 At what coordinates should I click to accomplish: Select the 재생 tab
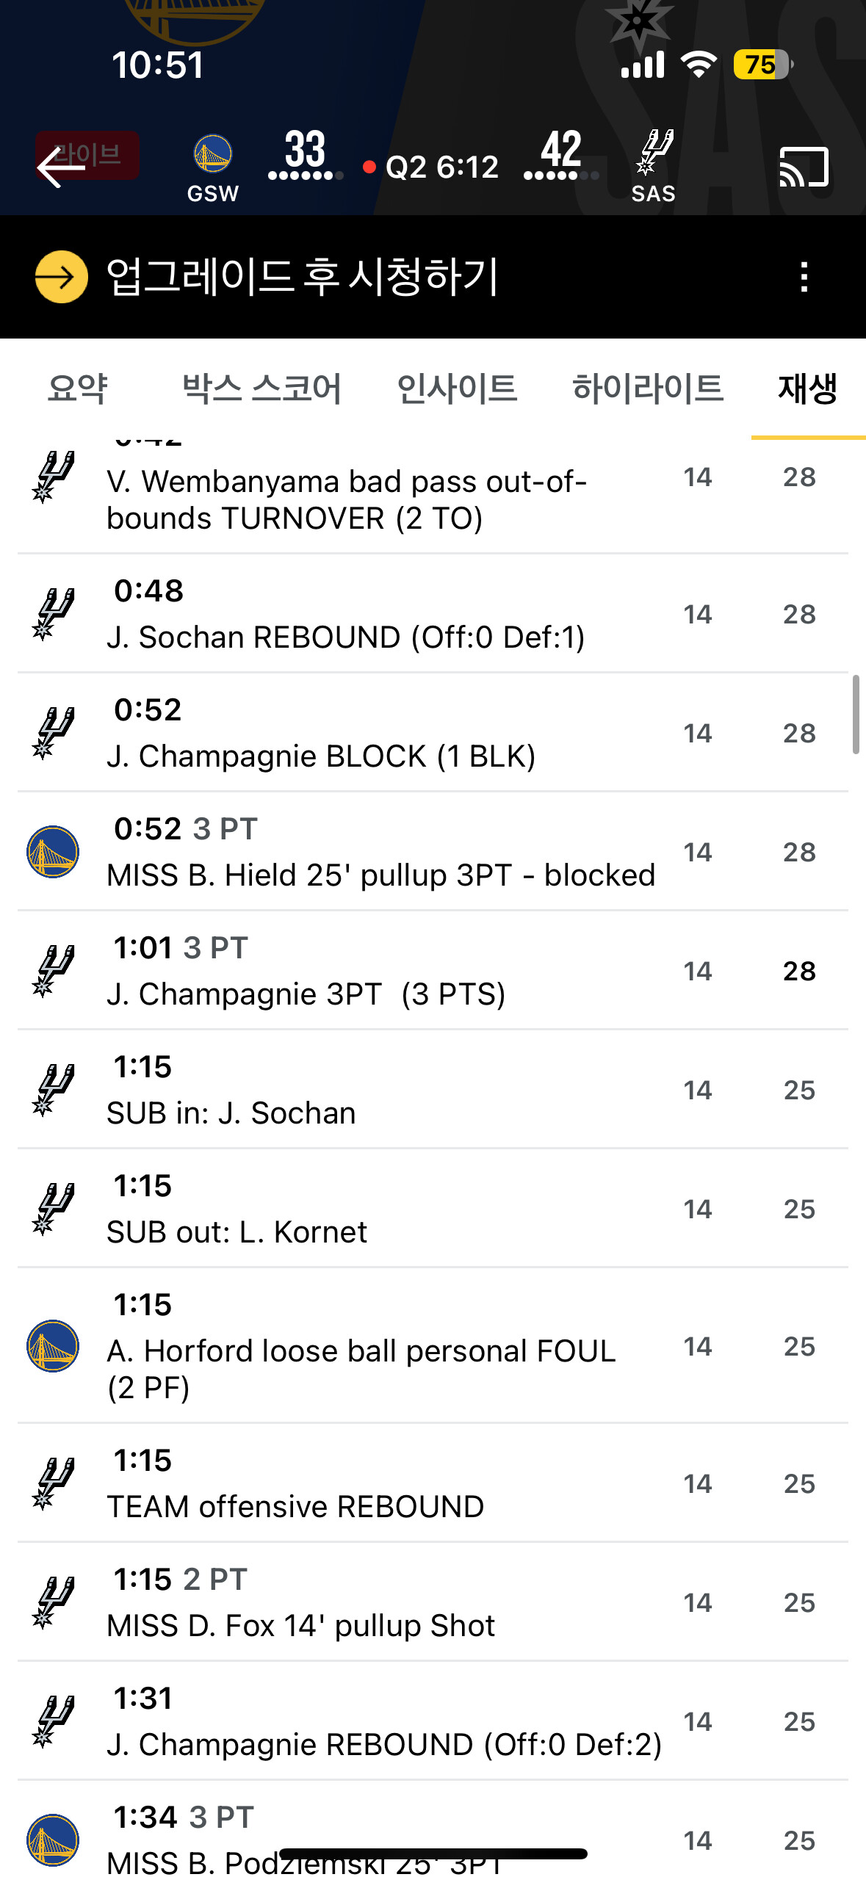click(807, 388)
